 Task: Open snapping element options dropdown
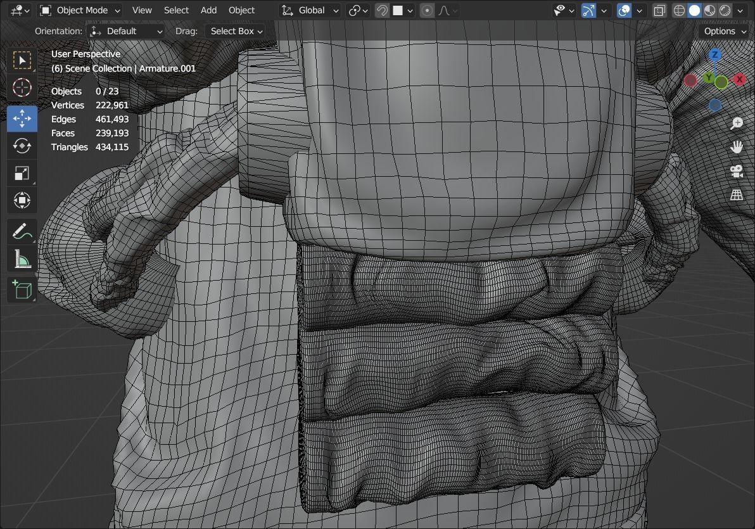click(x=403, y=10)
